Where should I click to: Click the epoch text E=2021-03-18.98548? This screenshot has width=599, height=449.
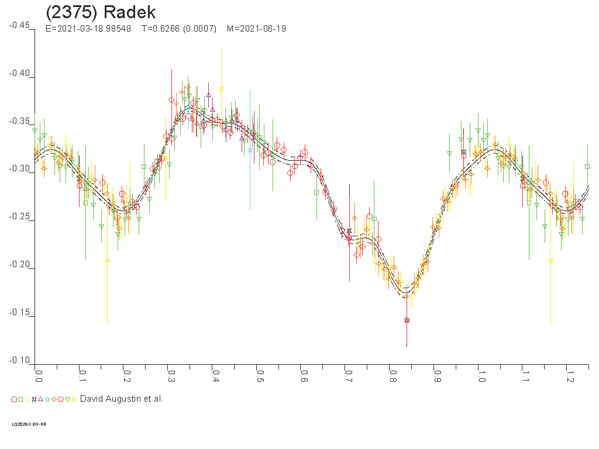pos(88,29)
